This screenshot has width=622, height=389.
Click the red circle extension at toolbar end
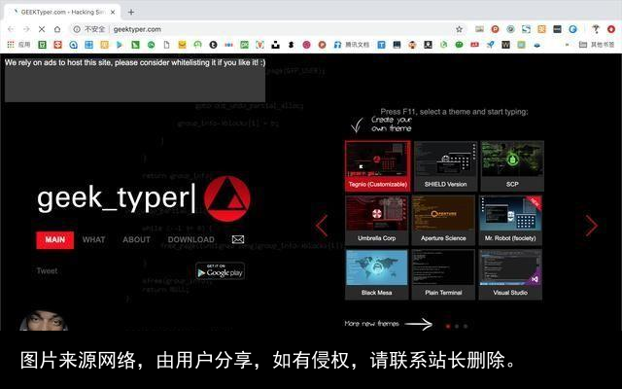coord(611,29)
